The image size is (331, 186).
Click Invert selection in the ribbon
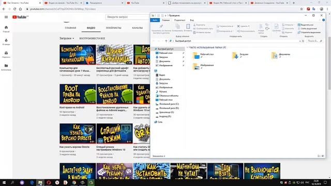[x=309, y=33]
